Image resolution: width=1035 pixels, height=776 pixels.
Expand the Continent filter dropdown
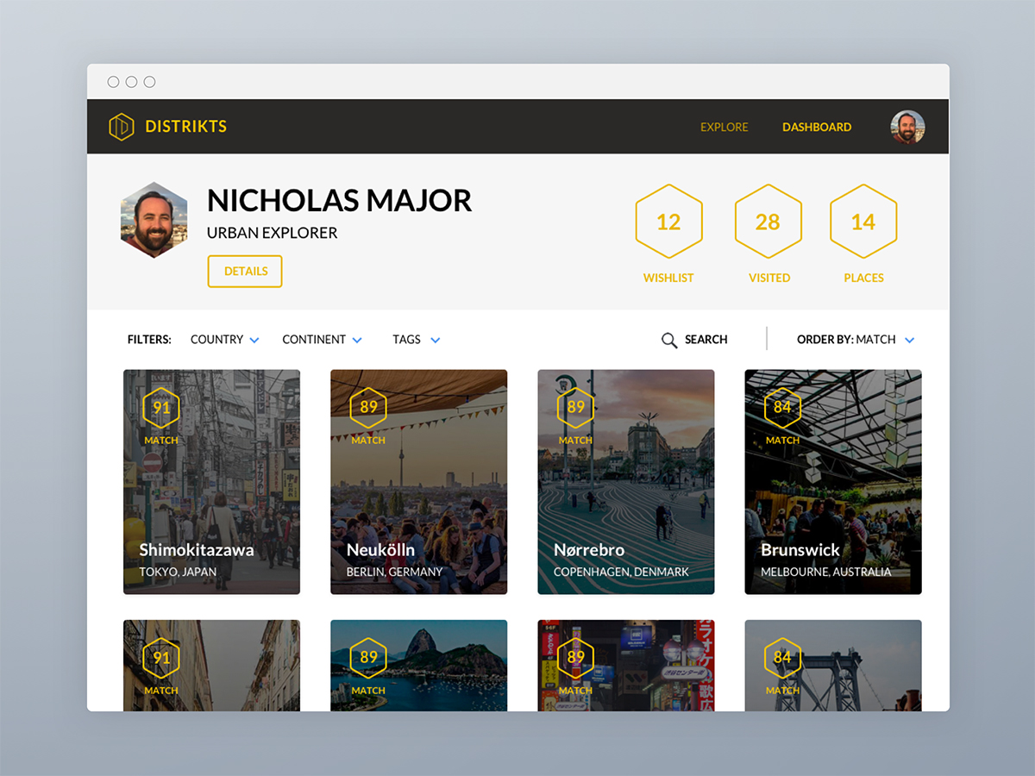(x=322, y=340)
